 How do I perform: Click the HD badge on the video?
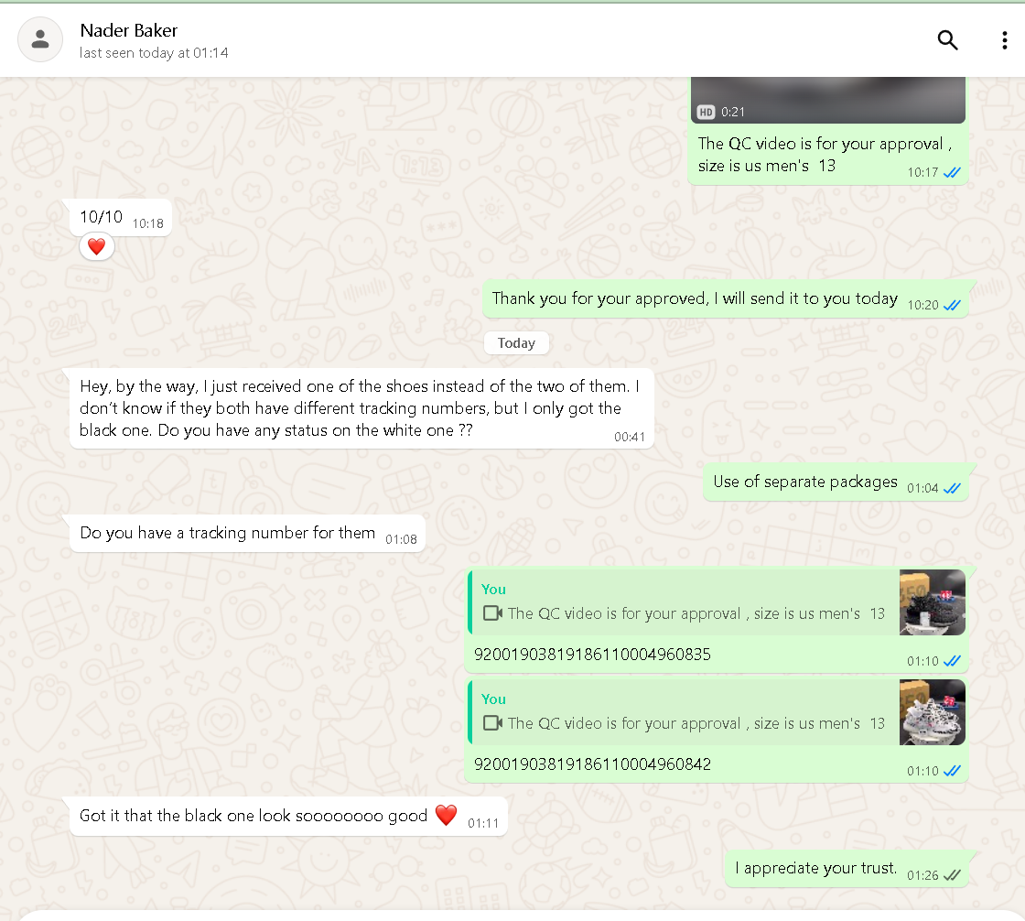pyautogui.click(x=706, y=112)
